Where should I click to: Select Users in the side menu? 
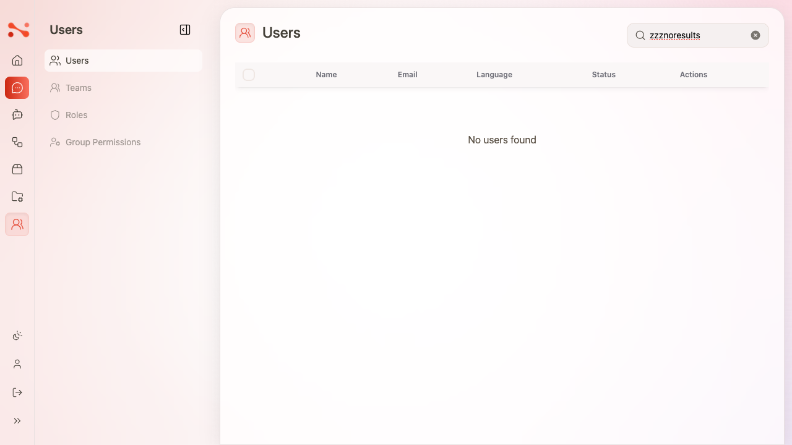[123, 61]
